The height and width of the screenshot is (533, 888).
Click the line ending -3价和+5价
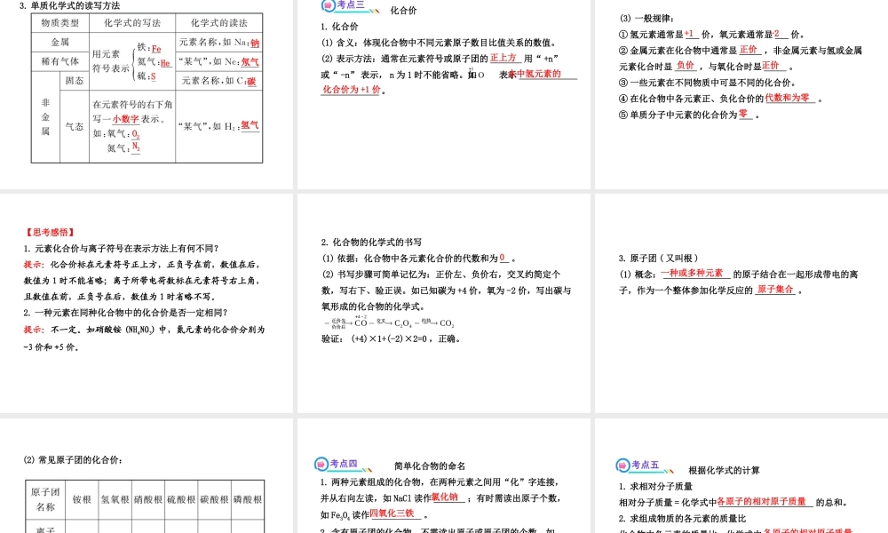(x=51, y=347)
